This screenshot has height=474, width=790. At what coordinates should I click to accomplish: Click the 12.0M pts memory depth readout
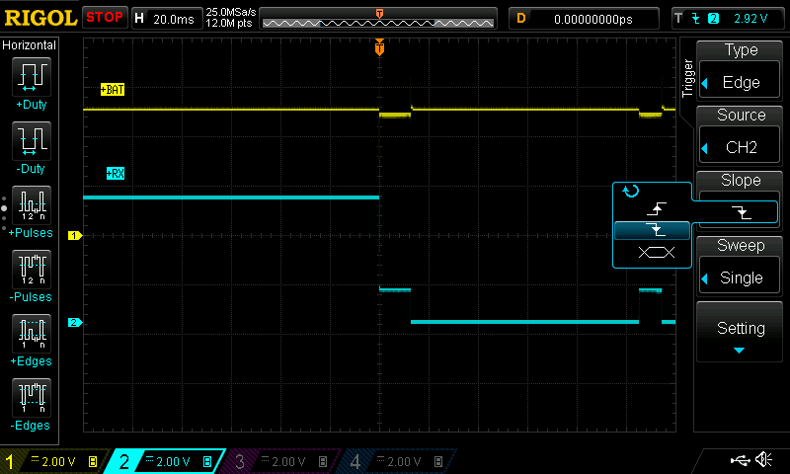click(x=229, y=23)
